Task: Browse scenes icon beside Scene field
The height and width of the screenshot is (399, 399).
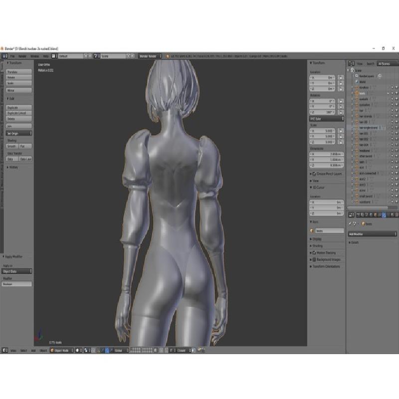Action: [x=96, y=56]
